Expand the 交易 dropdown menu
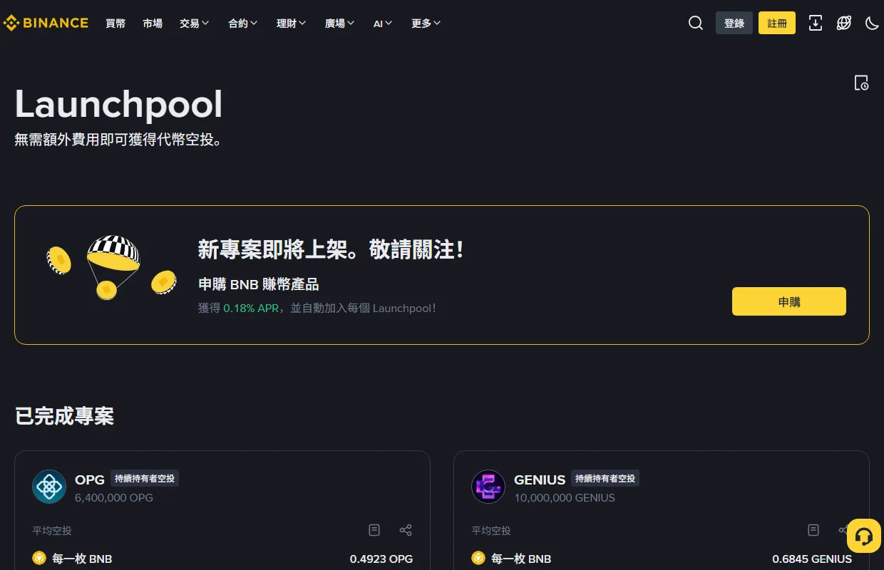This screenshot has height=570, width=884. 195,24
